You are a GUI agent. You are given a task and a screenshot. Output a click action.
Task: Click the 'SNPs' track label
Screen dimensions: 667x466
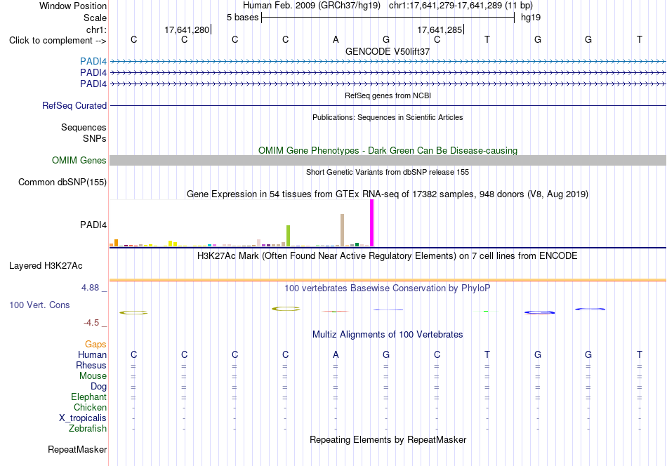click(95, 139)
